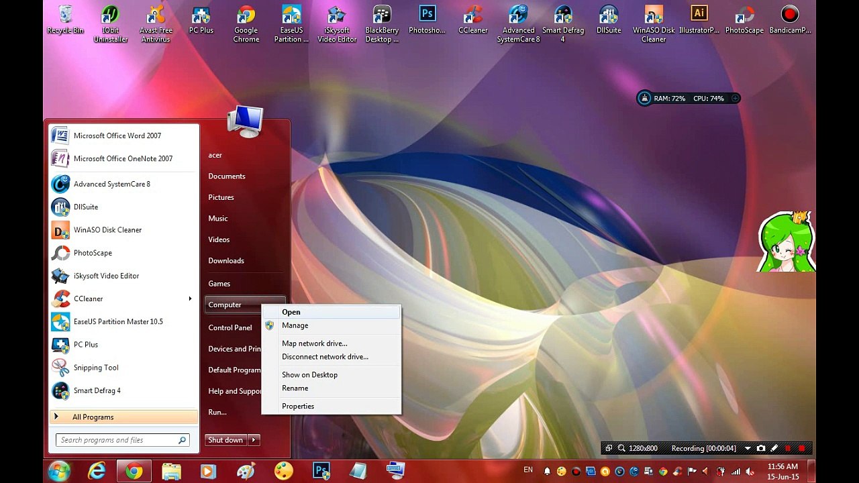Click the recorder zoom magnifier icon
This screenshot has height=483, width=859.
coord(621,448)
